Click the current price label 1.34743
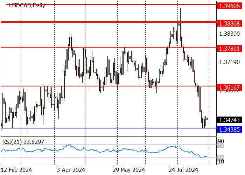This screenshot has height=175, width=245. click(229, 120)
